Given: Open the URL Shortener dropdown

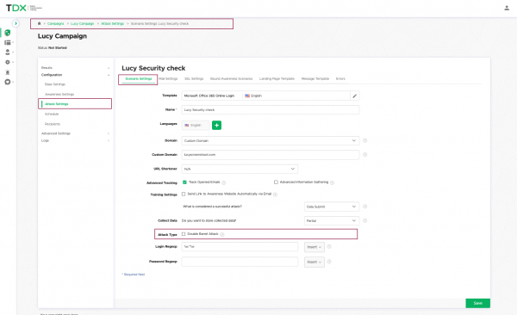Looking at the screenshot, I should pyautogui.click(x=240, y=169).
